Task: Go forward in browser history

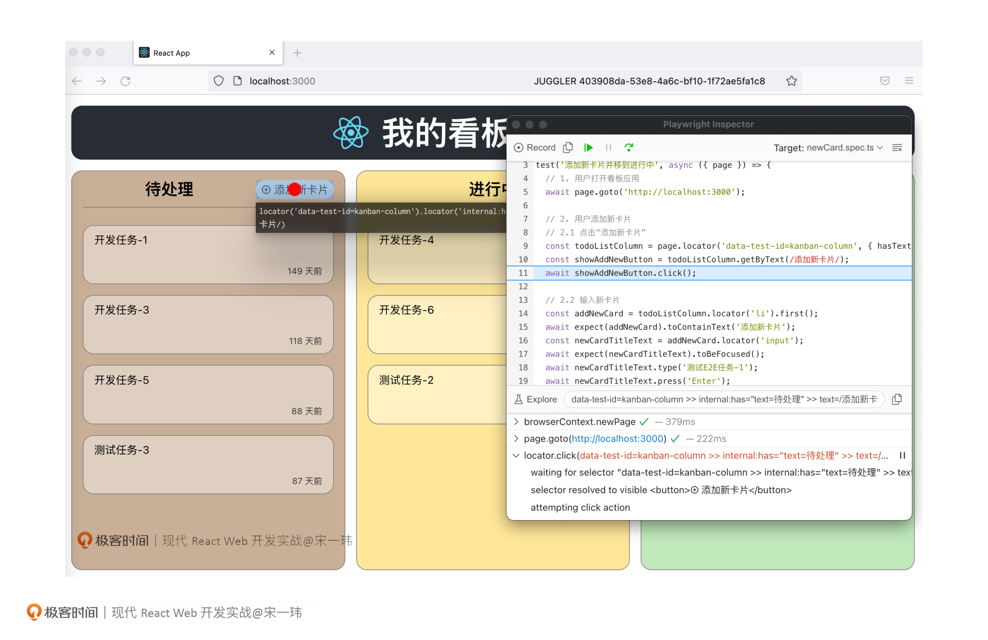Action: 101,81
